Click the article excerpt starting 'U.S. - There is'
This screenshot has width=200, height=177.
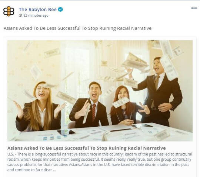[100, 162]
